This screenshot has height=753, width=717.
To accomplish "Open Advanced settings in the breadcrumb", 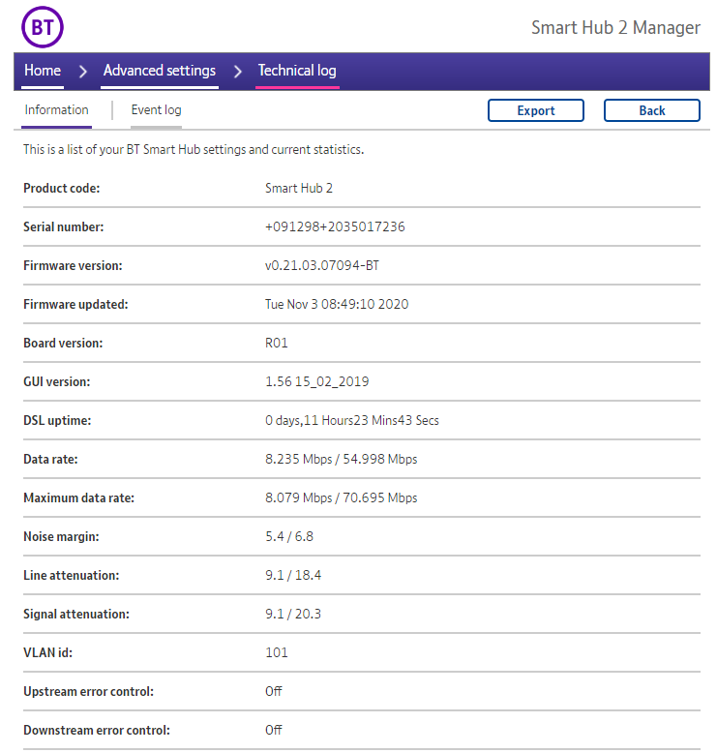I will pos(160,71).
